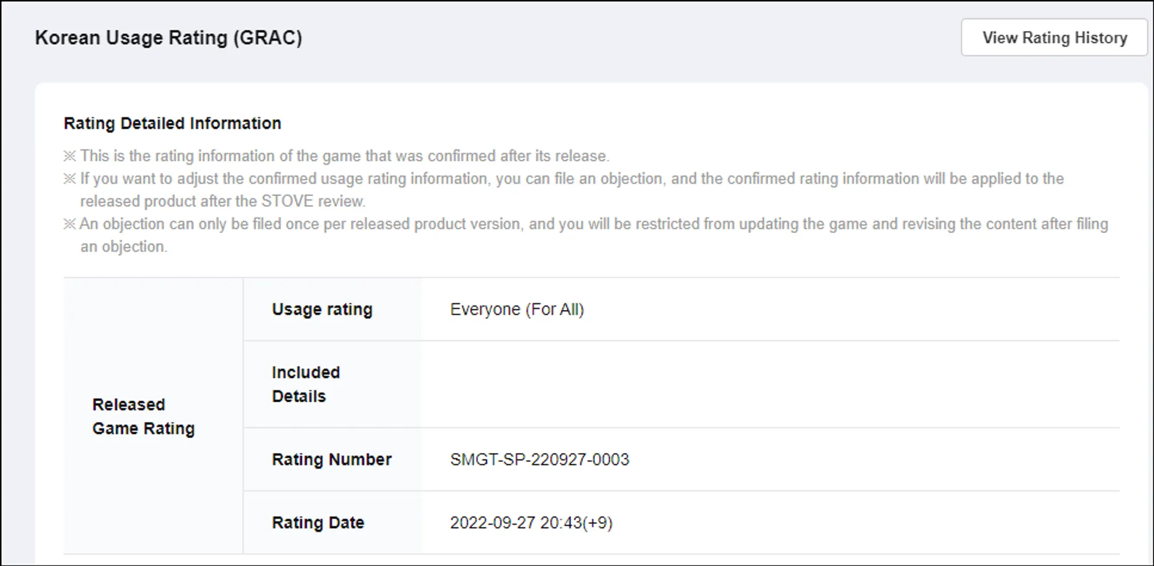1154x566 pixels.
Task: Click the Korean Usage Rating (GRAC) heading
Action: click(168, 38)
